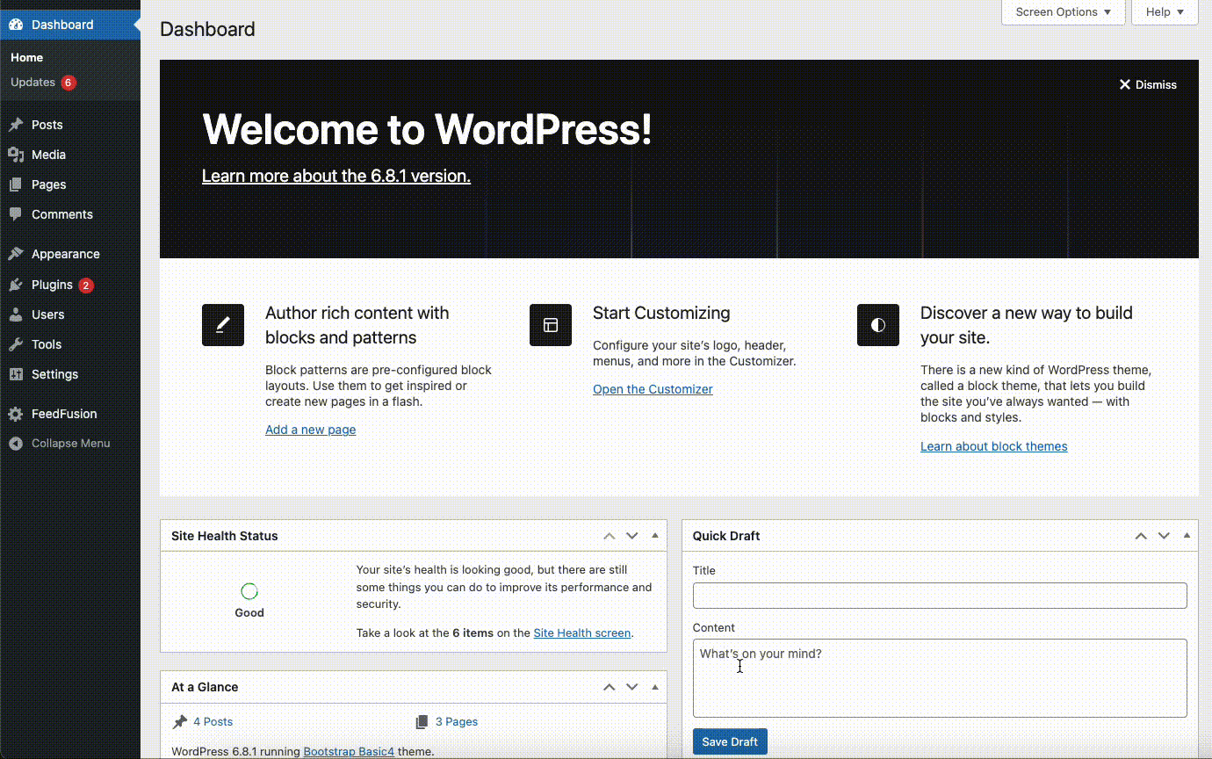Move At a Glance panel up
1212x759 pixels.
pos(609,687)
